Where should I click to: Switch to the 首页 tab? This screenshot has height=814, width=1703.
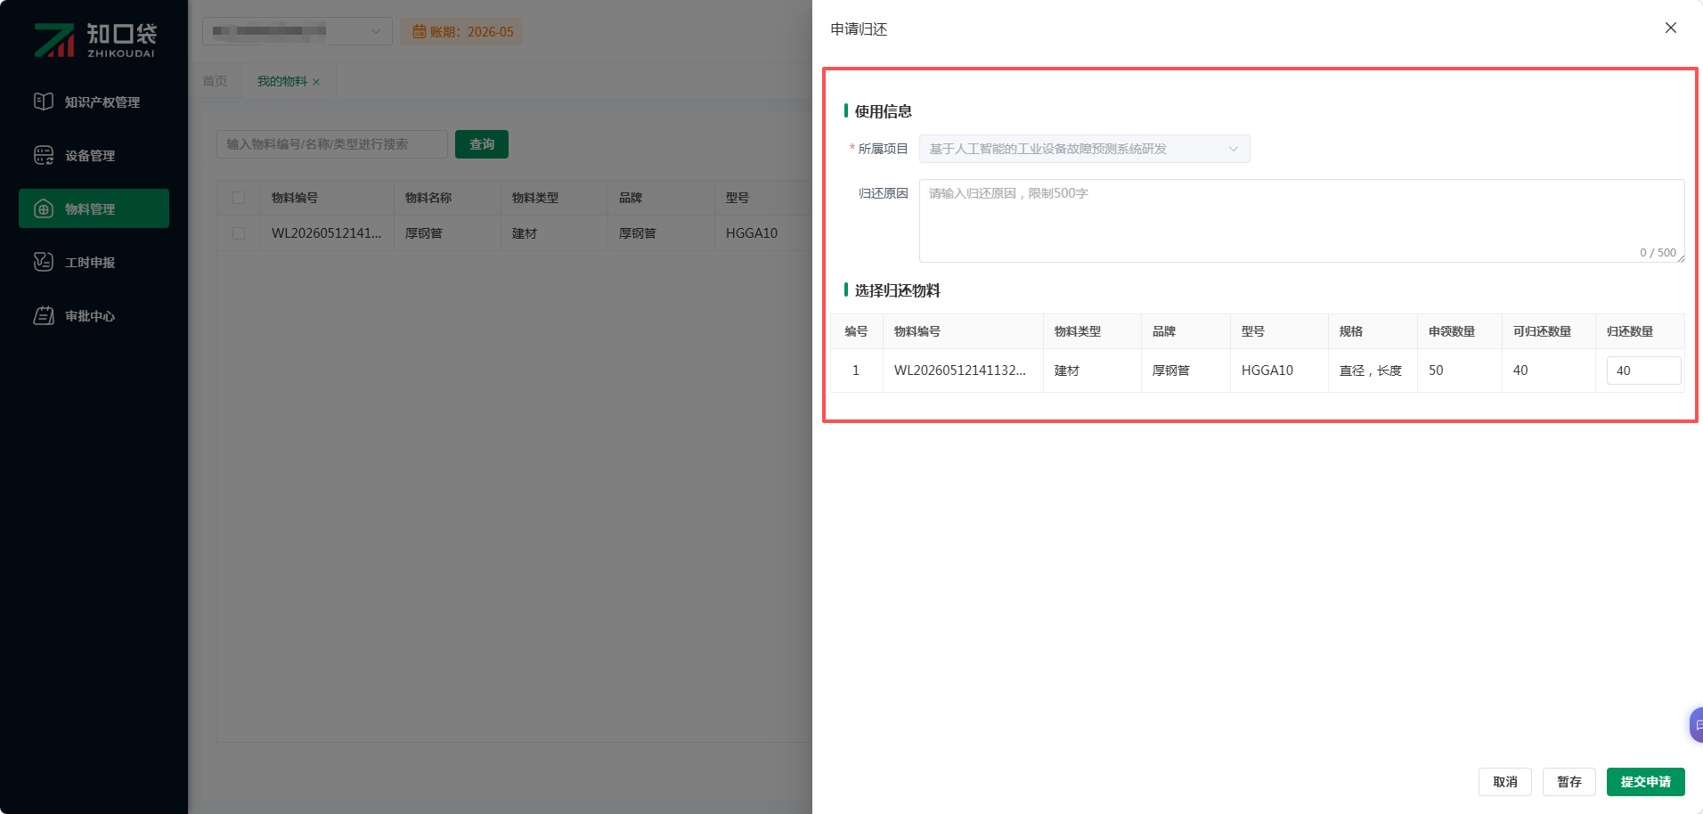215,81
